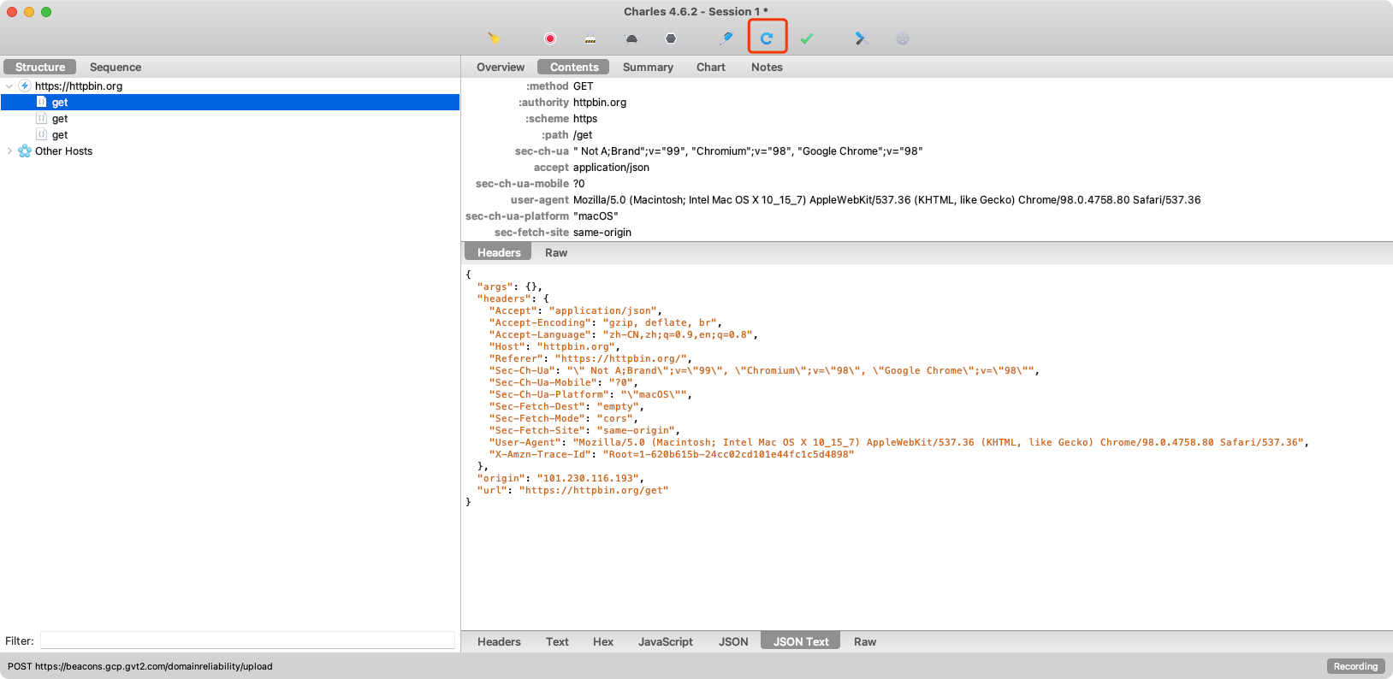
Task: Select the third get request
Action: 230,134
